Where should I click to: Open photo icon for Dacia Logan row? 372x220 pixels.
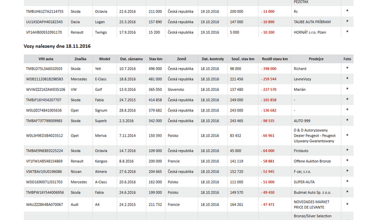pos(347,21)
